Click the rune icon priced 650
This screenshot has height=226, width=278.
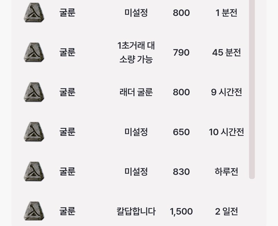click(x=34, y=132)
